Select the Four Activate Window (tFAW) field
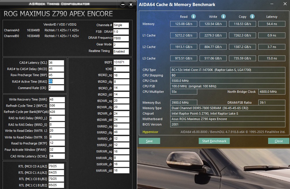 coord(57,150)
